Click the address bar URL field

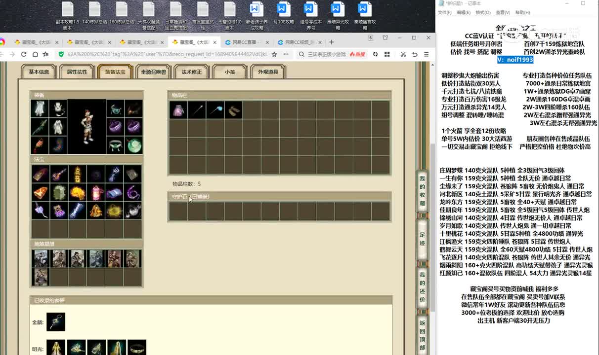click(168, 54)
